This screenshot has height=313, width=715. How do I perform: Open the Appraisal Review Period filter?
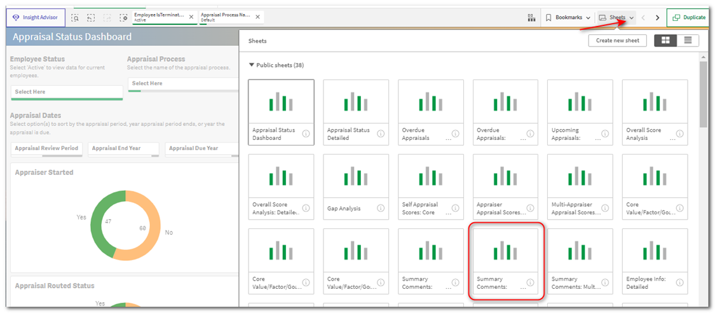46,150
